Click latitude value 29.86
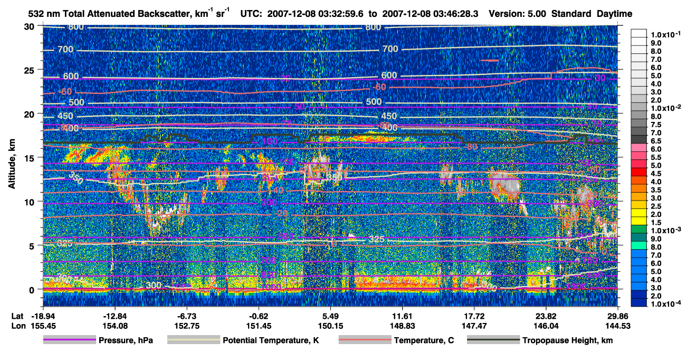686x352 pixels. coord(618,316)
